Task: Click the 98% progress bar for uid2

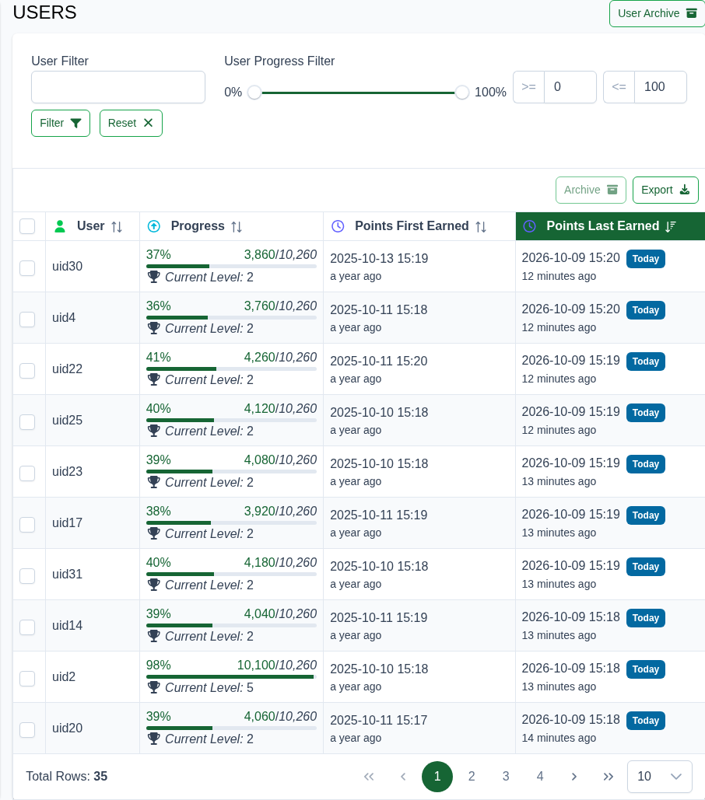Action: [231, 676]
